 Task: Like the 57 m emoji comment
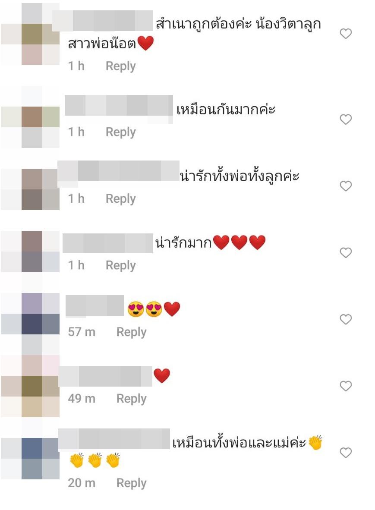coord(346,319)
